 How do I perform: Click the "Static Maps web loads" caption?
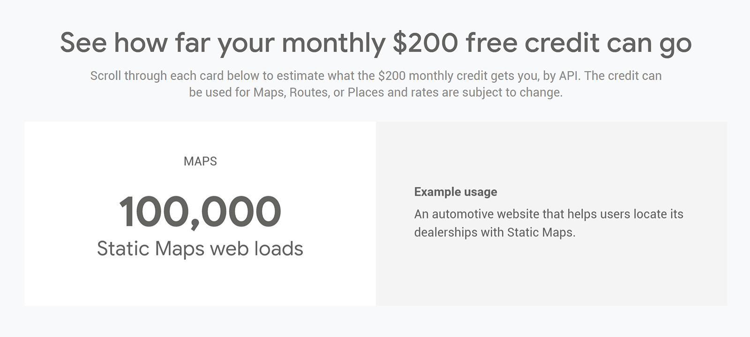200,249
